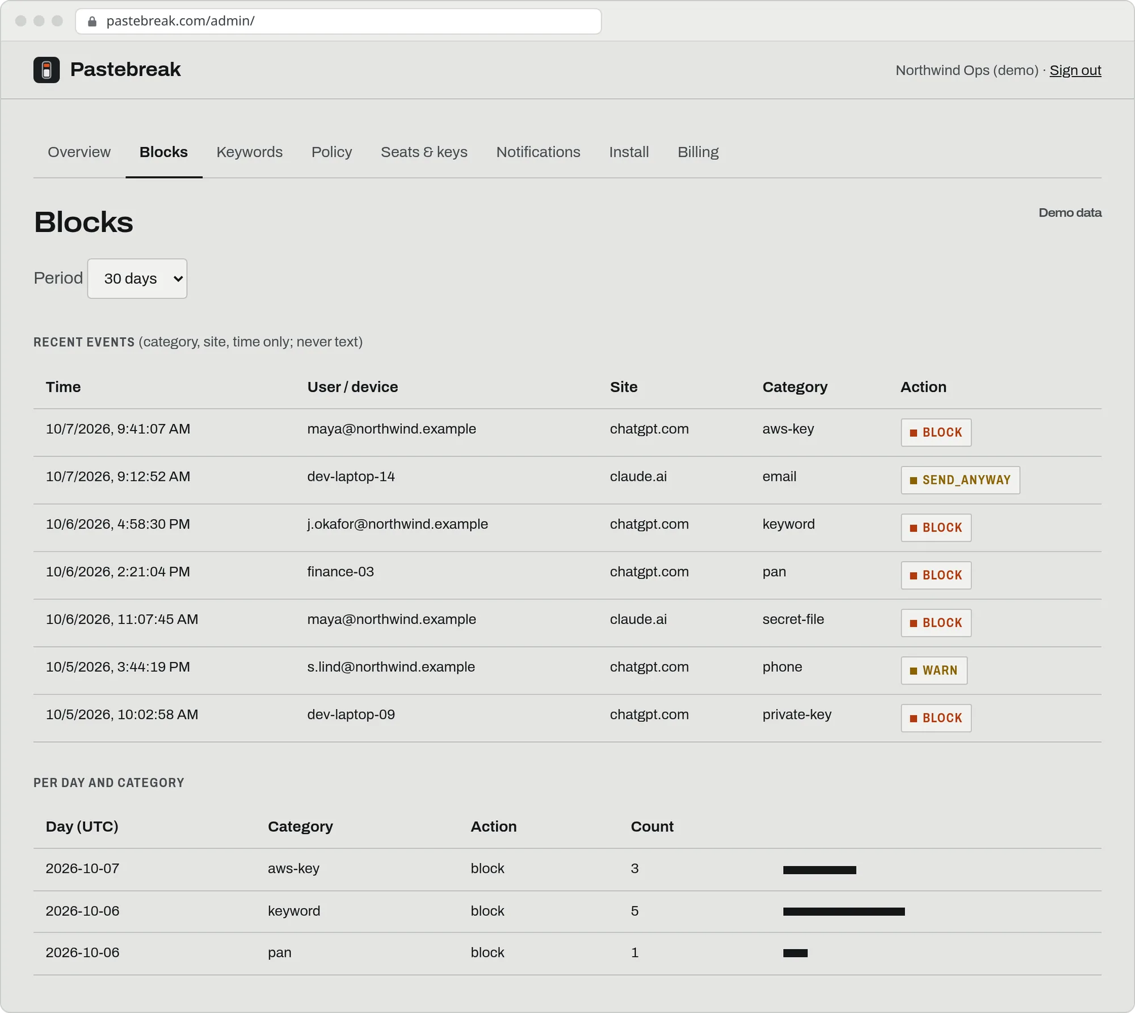The width and height of the screenshot is (1135, 1013).
Task: Click the count bar for keyword 2026-10-06
Action: pyautogui.click(x=844, y=911)
